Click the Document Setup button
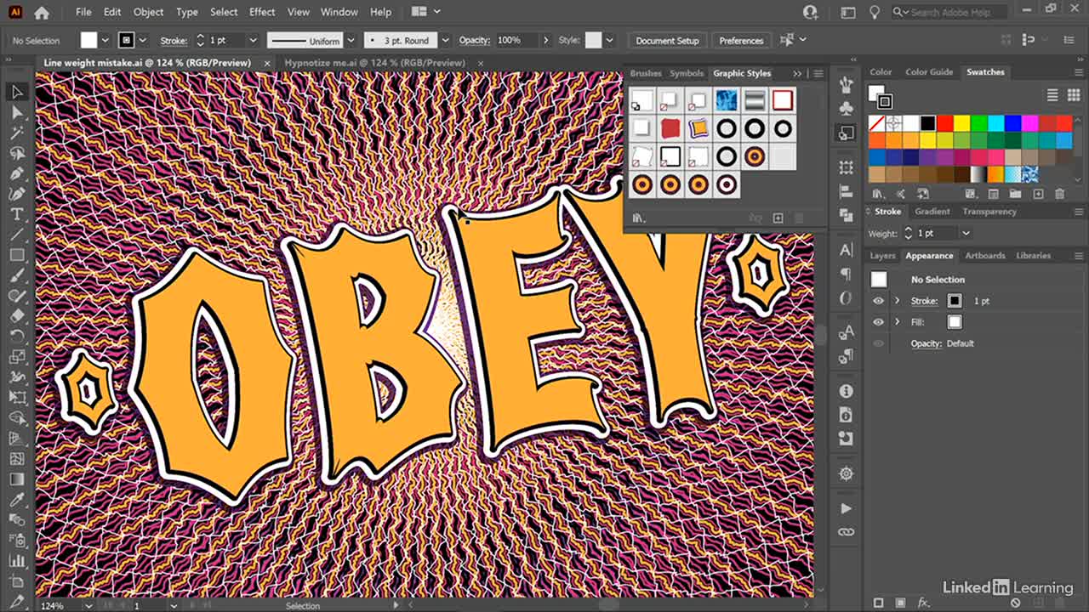This screenshot has height=612, width=1089. coord(667,41)
